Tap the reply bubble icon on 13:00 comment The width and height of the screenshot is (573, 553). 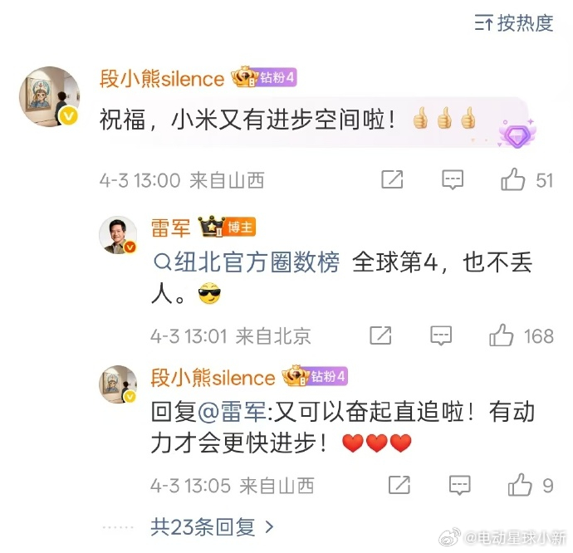click(453, 179)
